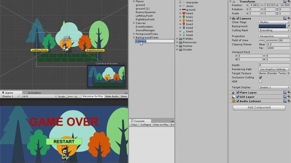Open Target Texture object picker circle

[x=289, y=73]
